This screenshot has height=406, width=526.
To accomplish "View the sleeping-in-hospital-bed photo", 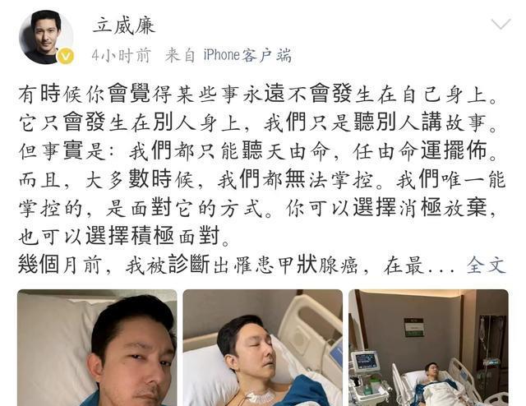I will tap(263, 348).
